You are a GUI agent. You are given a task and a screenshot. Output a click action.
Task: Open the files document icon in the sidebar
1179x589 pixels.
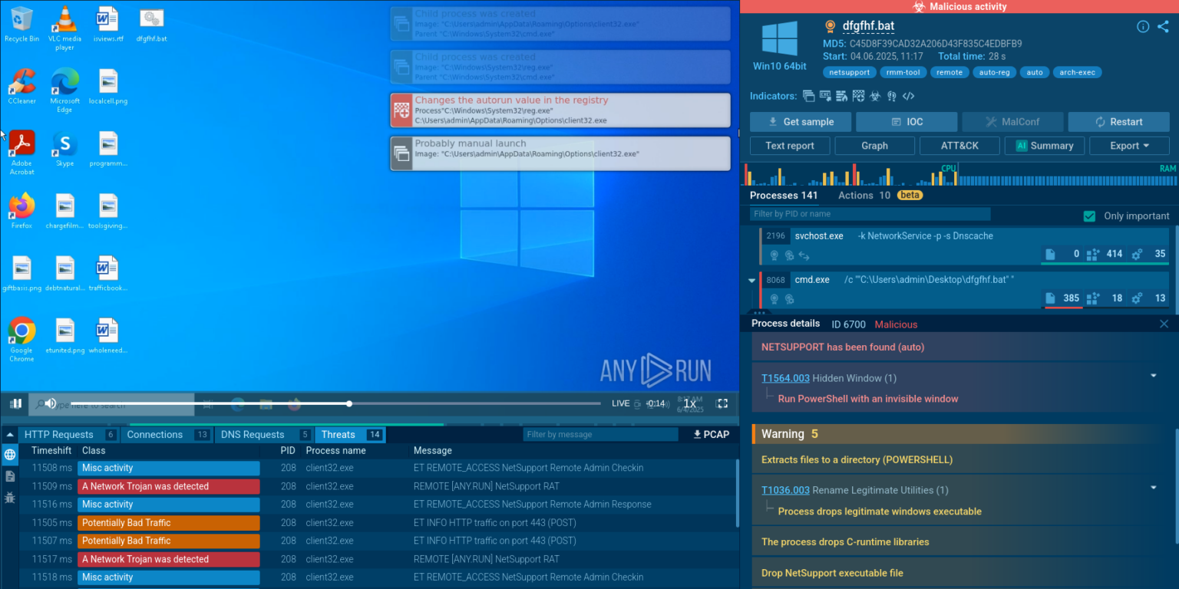10,476
